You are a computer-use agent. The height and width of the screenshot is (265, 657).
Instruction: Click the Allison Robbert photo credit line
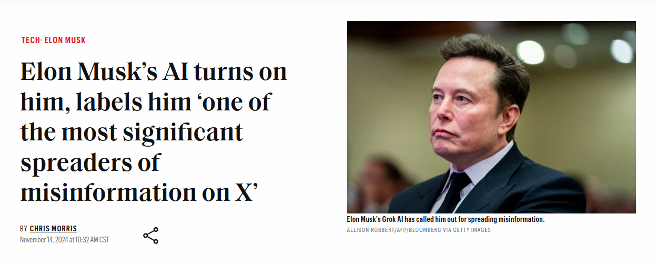tap(419, 230)
